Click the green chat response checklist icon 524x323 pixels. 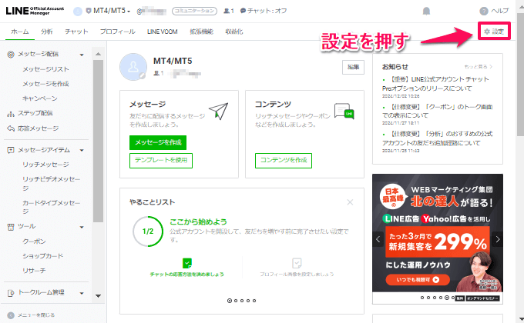tap(187, 263)
